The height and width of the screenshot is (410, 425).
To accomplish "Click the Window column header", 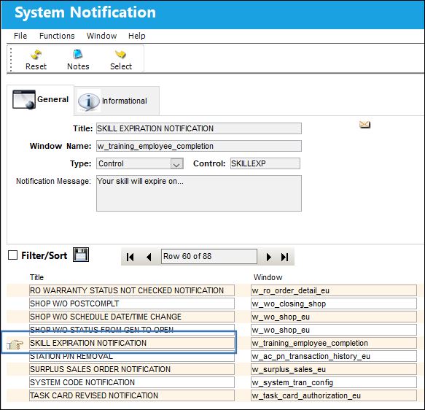I will point(268,277).
